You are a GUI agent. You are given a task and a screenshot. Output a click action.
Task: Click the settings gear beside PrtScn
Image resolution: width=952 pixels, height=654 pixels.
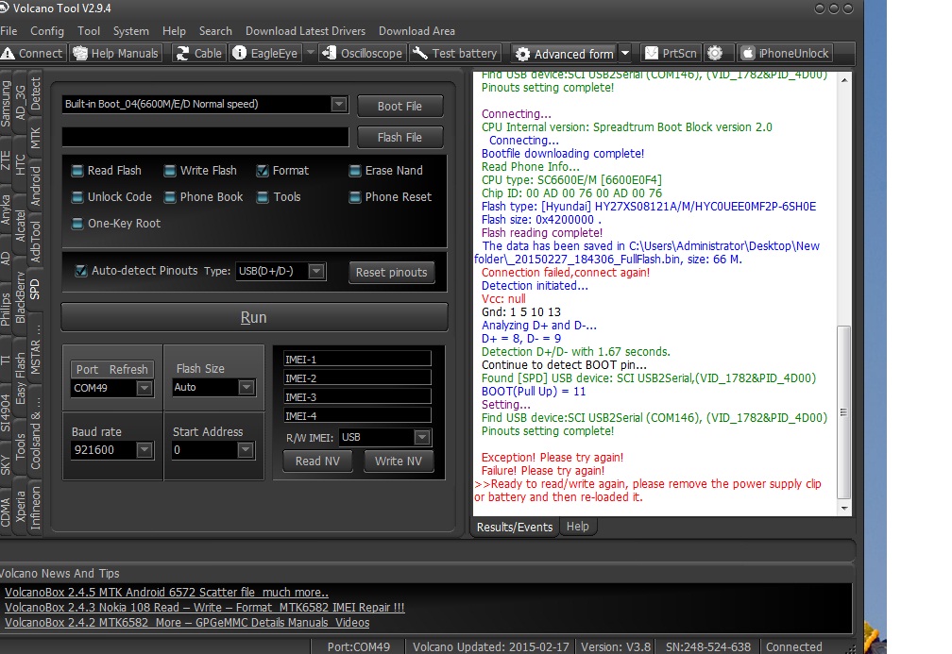pyautogui.click(x=715, y=54)
